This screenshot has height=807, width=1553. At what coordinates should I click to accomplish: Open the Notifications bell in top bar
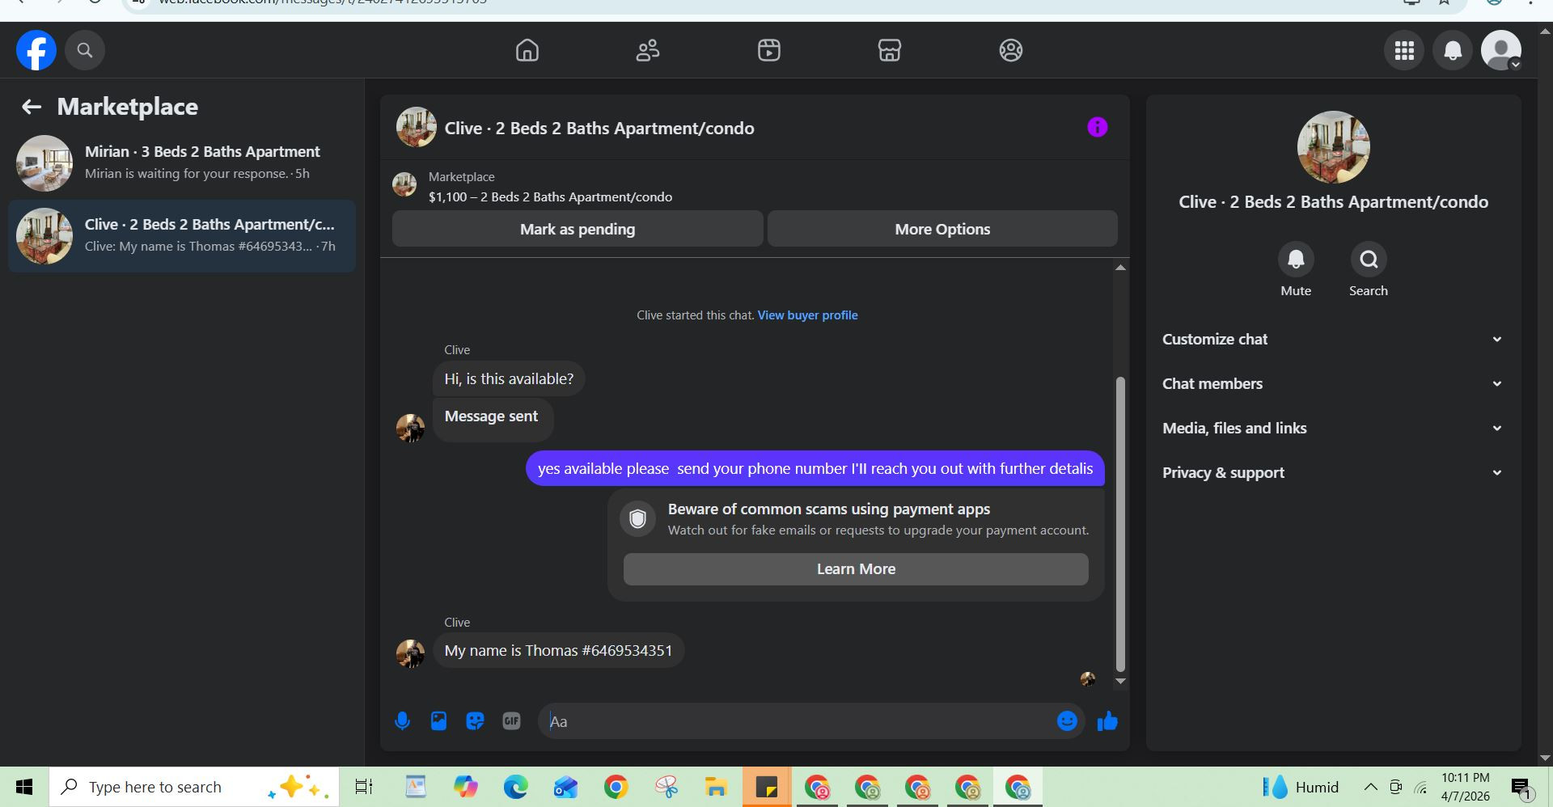[x=1453, y=50]
